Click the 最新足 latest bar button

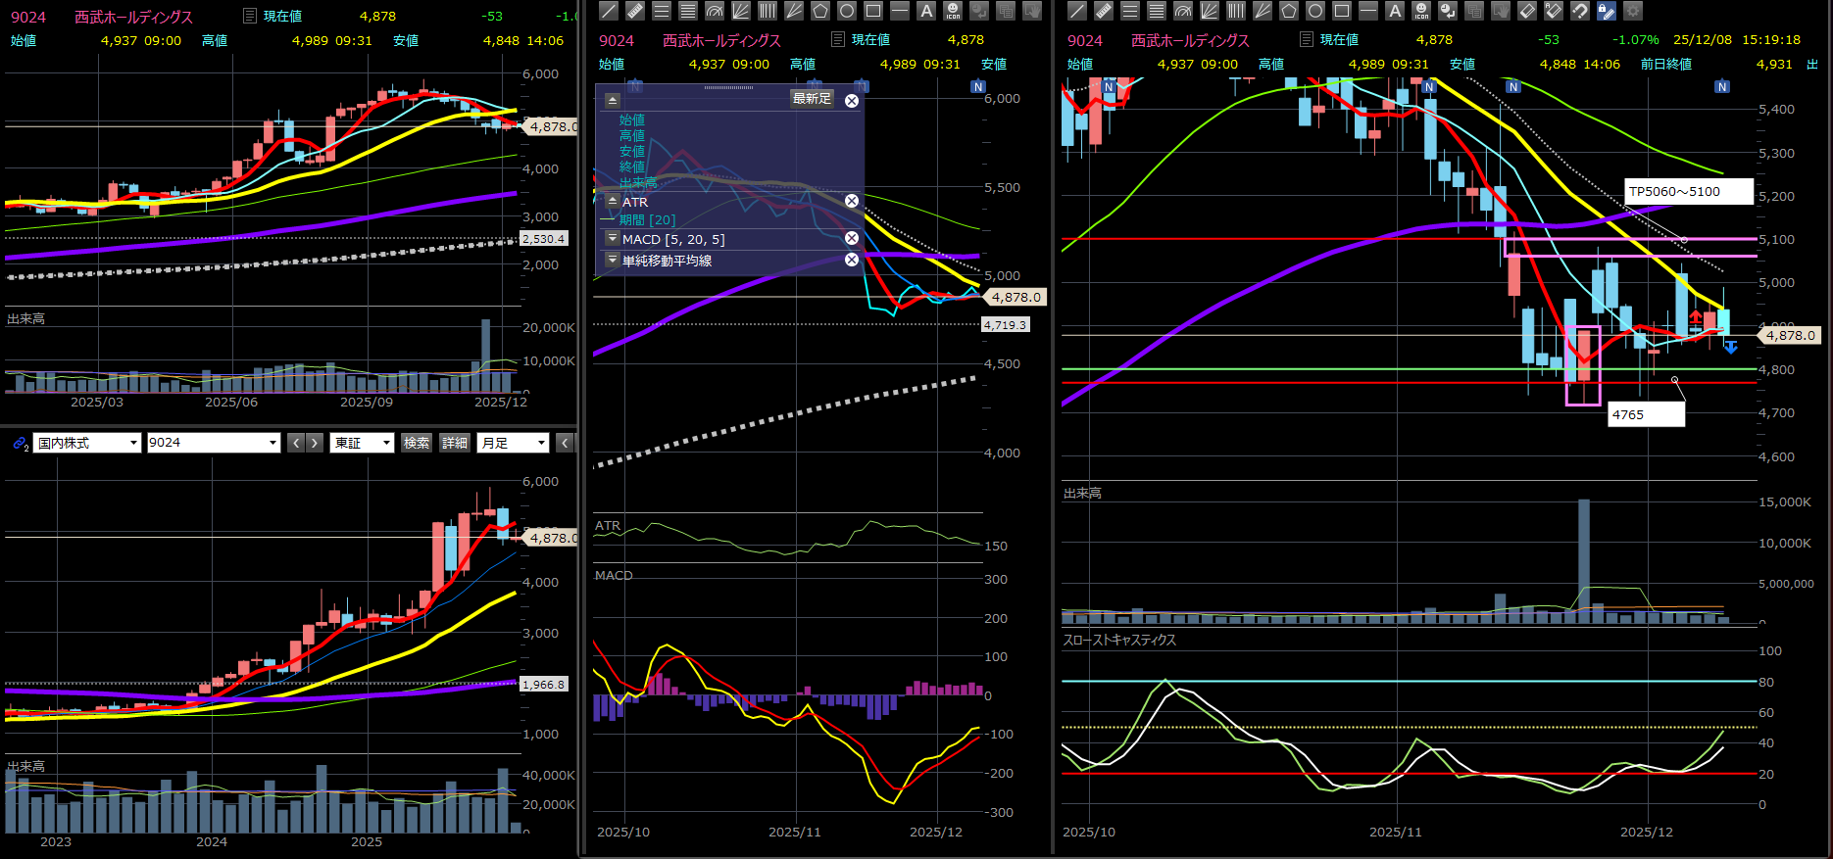[x=812, y=99]
